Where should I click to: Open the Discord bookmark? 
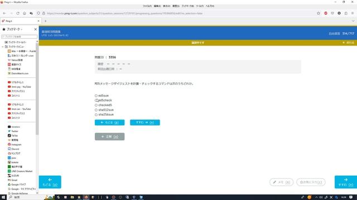pyautogui.click(x=13, y=149)
